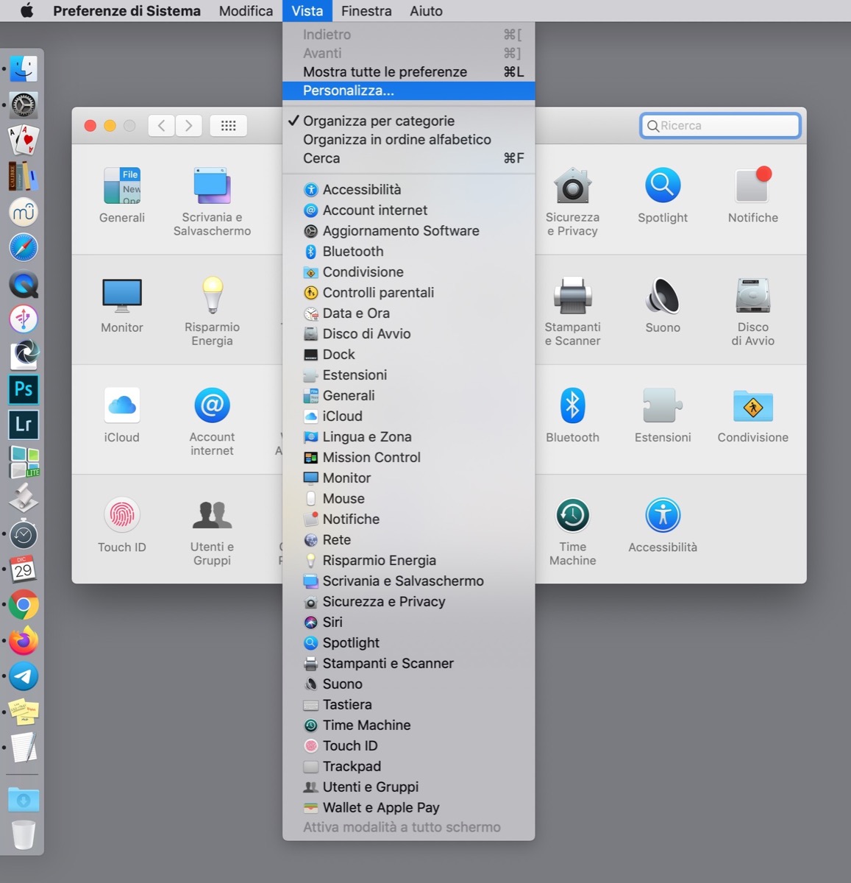The width and height of the screenshot is (851, 883).
Task: Open the Spotlight preferences icon
Action: pos(662,187)
